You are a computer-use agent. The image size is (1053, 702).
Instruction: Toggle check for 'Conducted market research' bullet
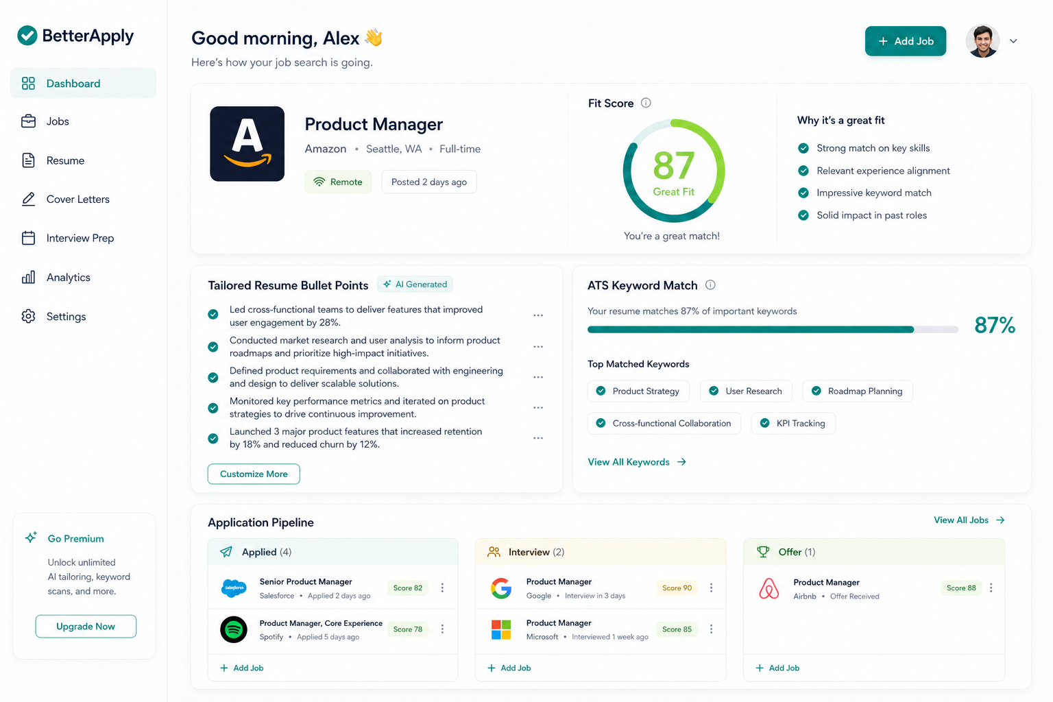pyautogui.click(x=213, y=347)
